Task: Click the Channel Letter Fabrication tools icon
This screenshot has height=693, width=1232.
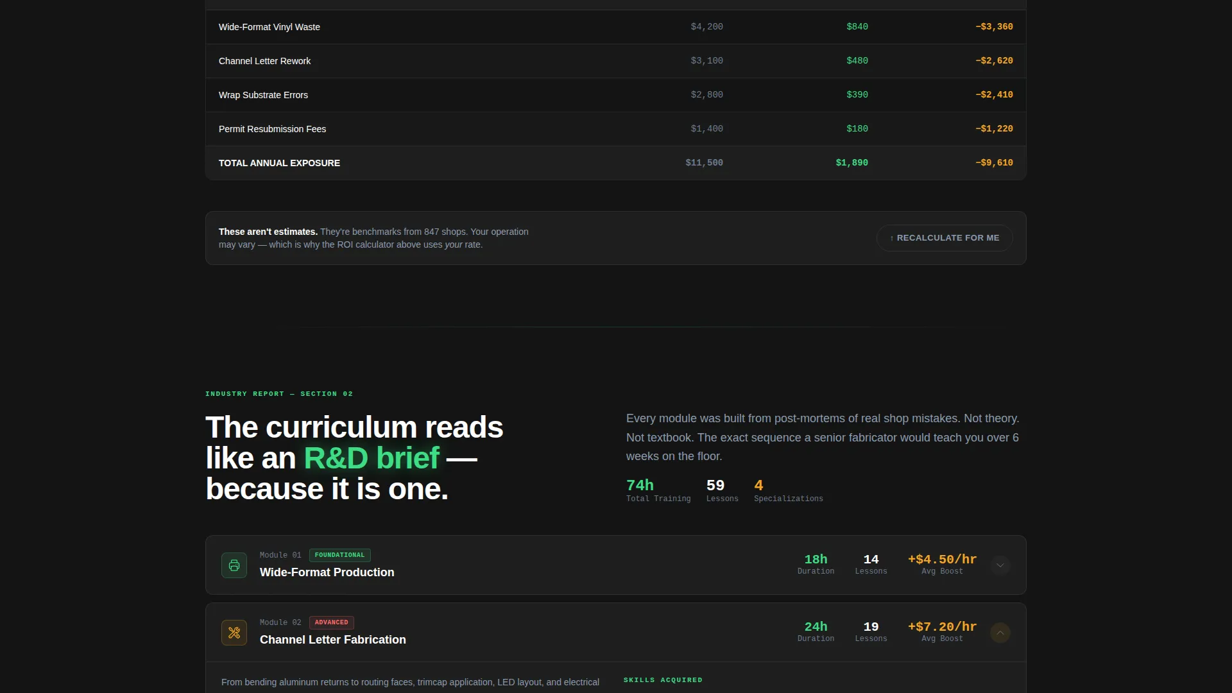Action: coord(234,633)
